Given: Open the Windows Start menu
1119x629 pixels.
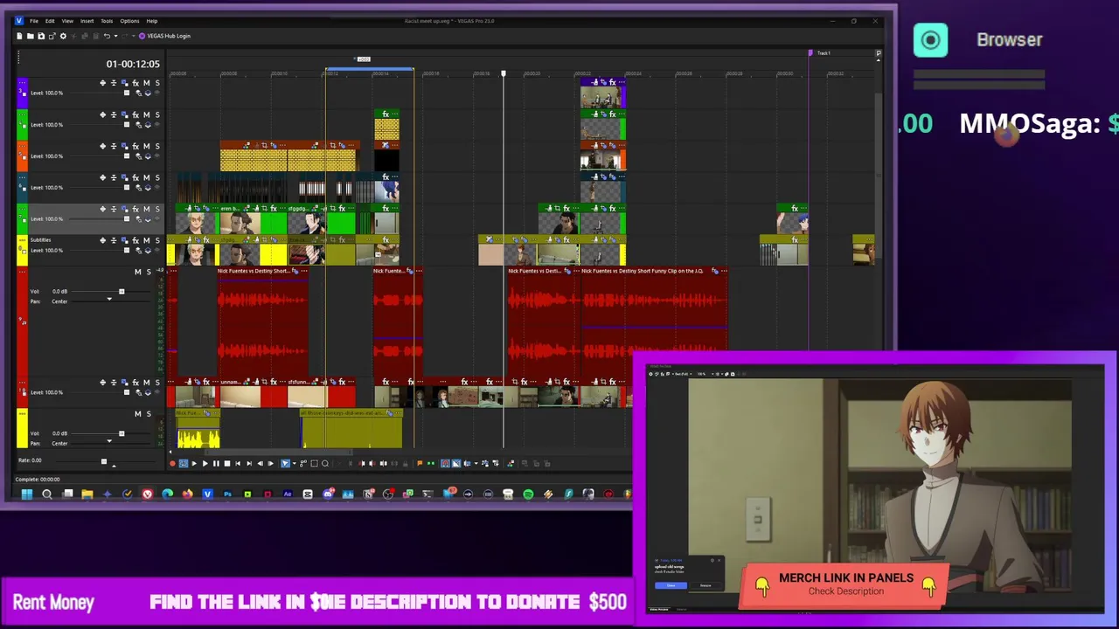Looking at the screenshot, I should point(26,494).
